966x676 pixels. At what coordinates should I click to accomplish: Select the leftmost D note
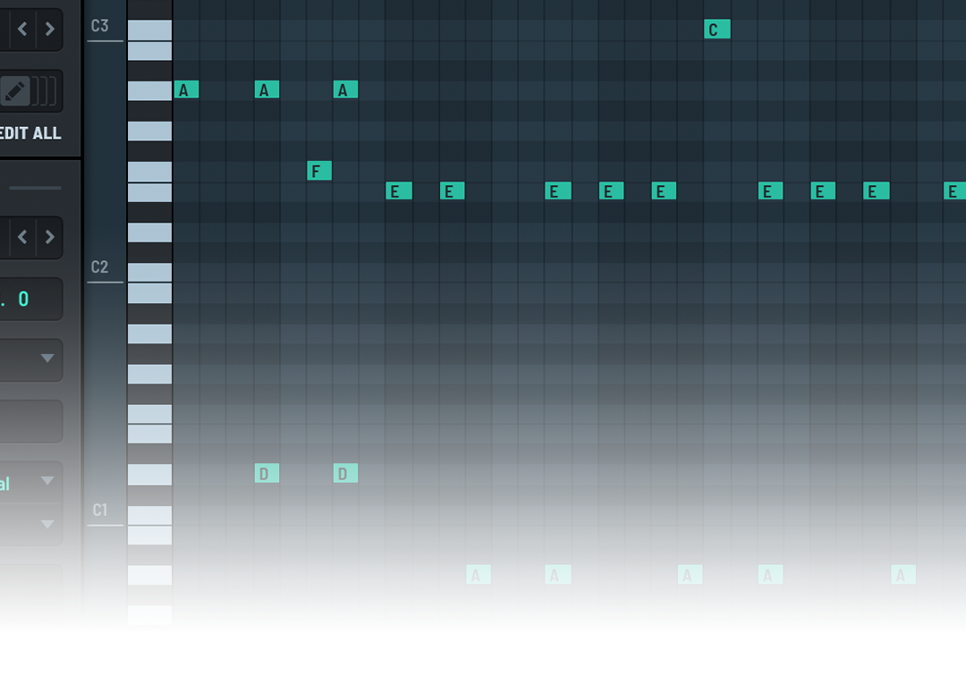pos(267,473)
